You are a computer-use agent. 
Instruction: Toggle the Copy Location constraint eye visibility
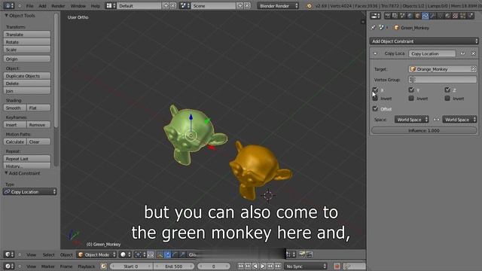pos(463,53)
